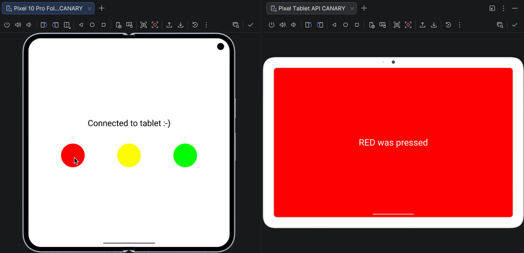
Task: Tap the yellow circle in the Fold app
Action: pos(129,155)
